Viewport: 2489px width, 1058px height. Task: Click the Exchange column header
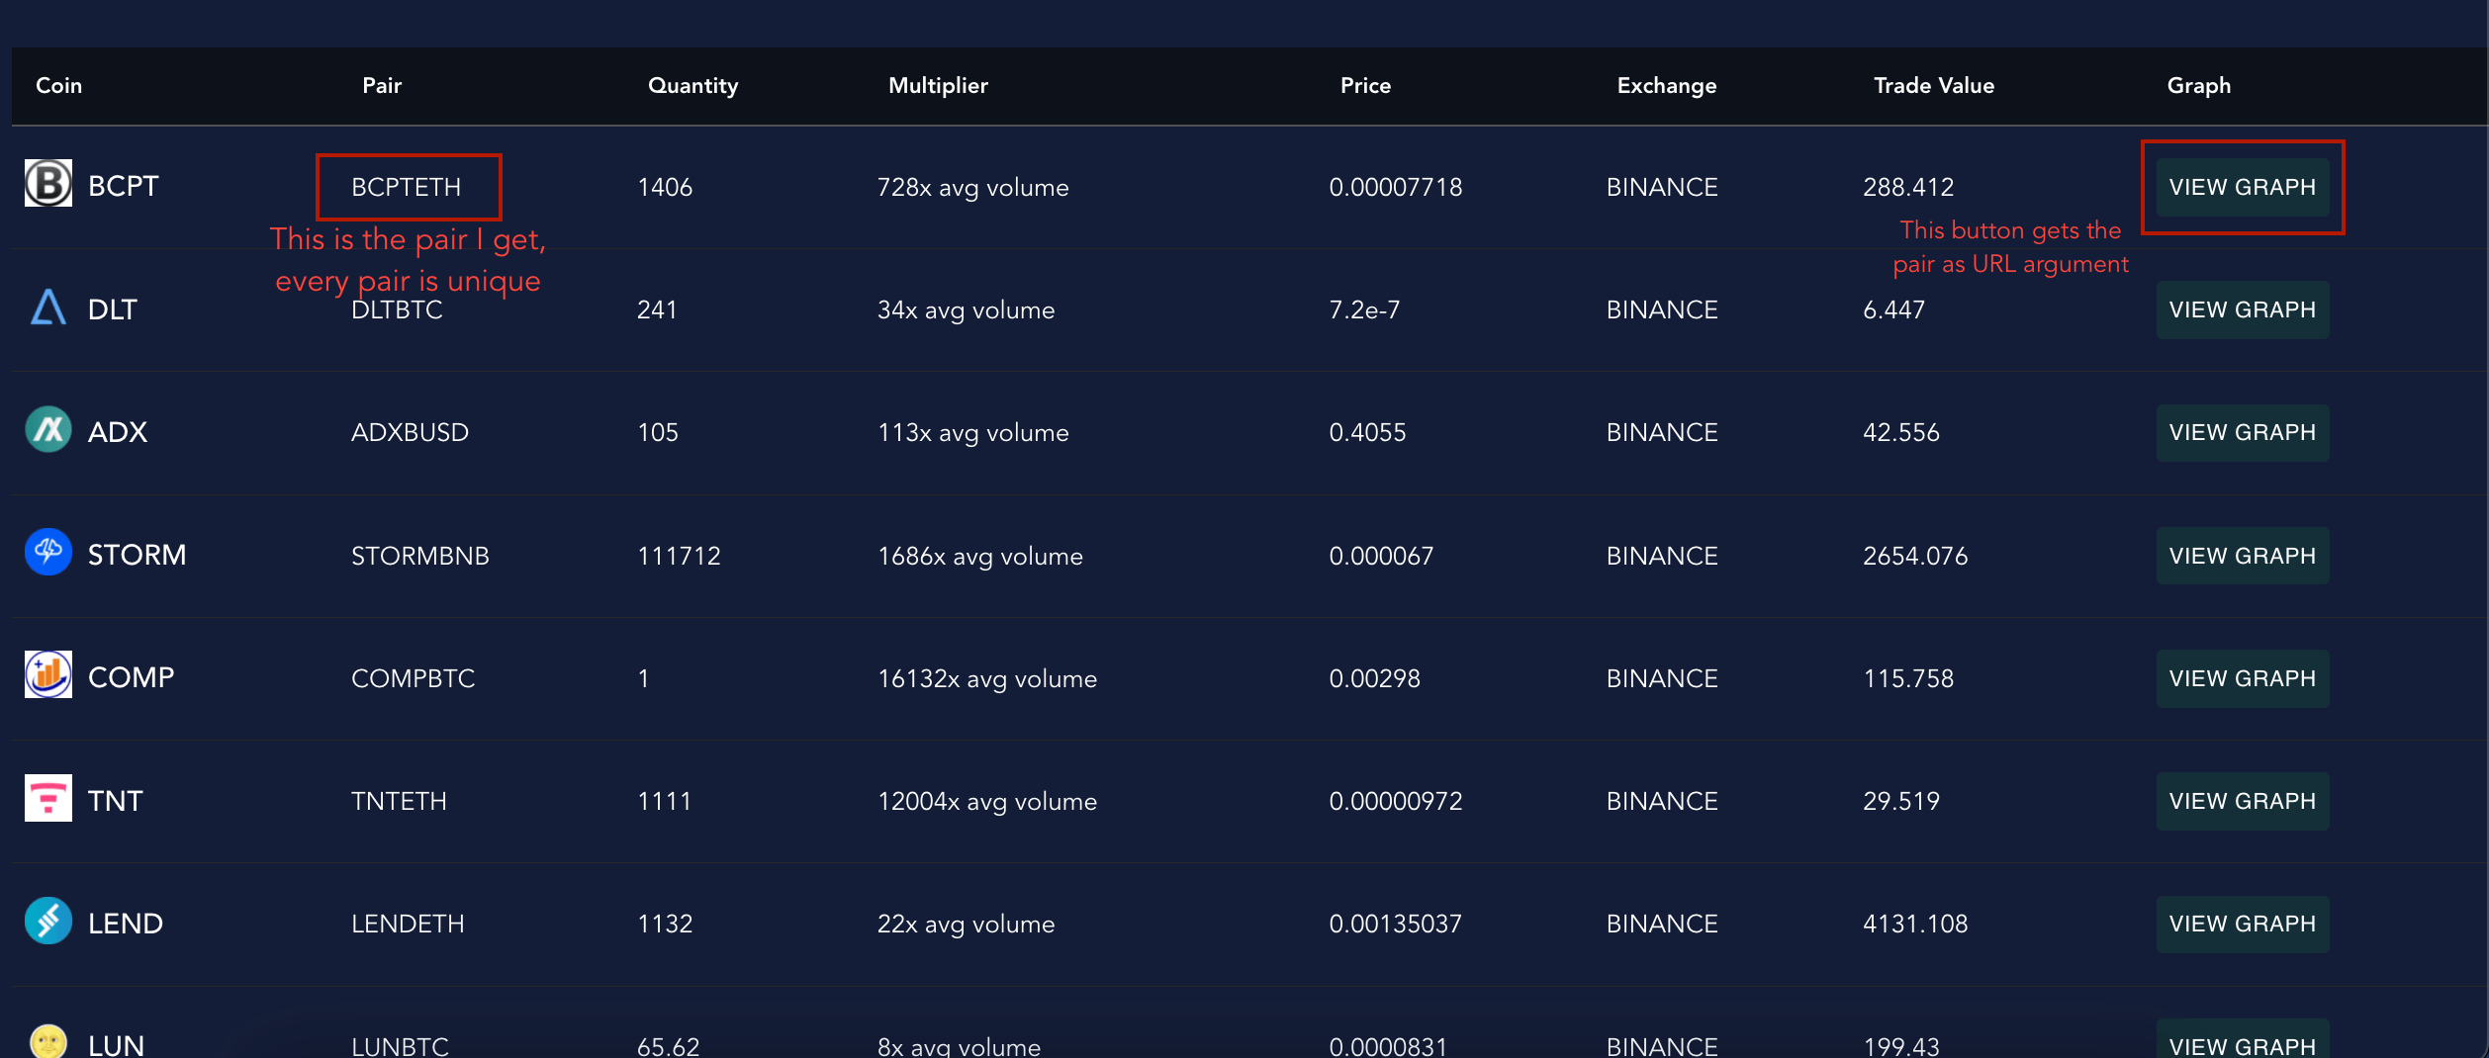point(1667,85)
